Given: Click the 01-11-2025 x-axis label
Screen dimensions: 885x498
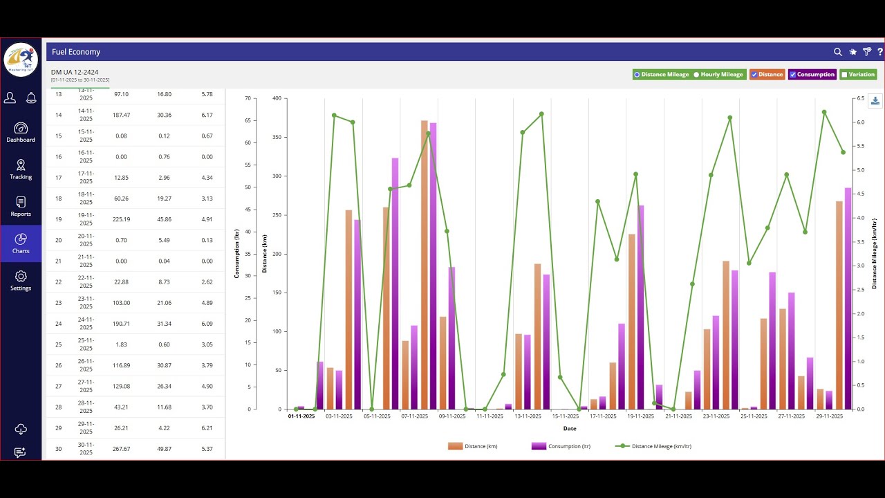Looking at the screenshot, I should coord(301,416).
